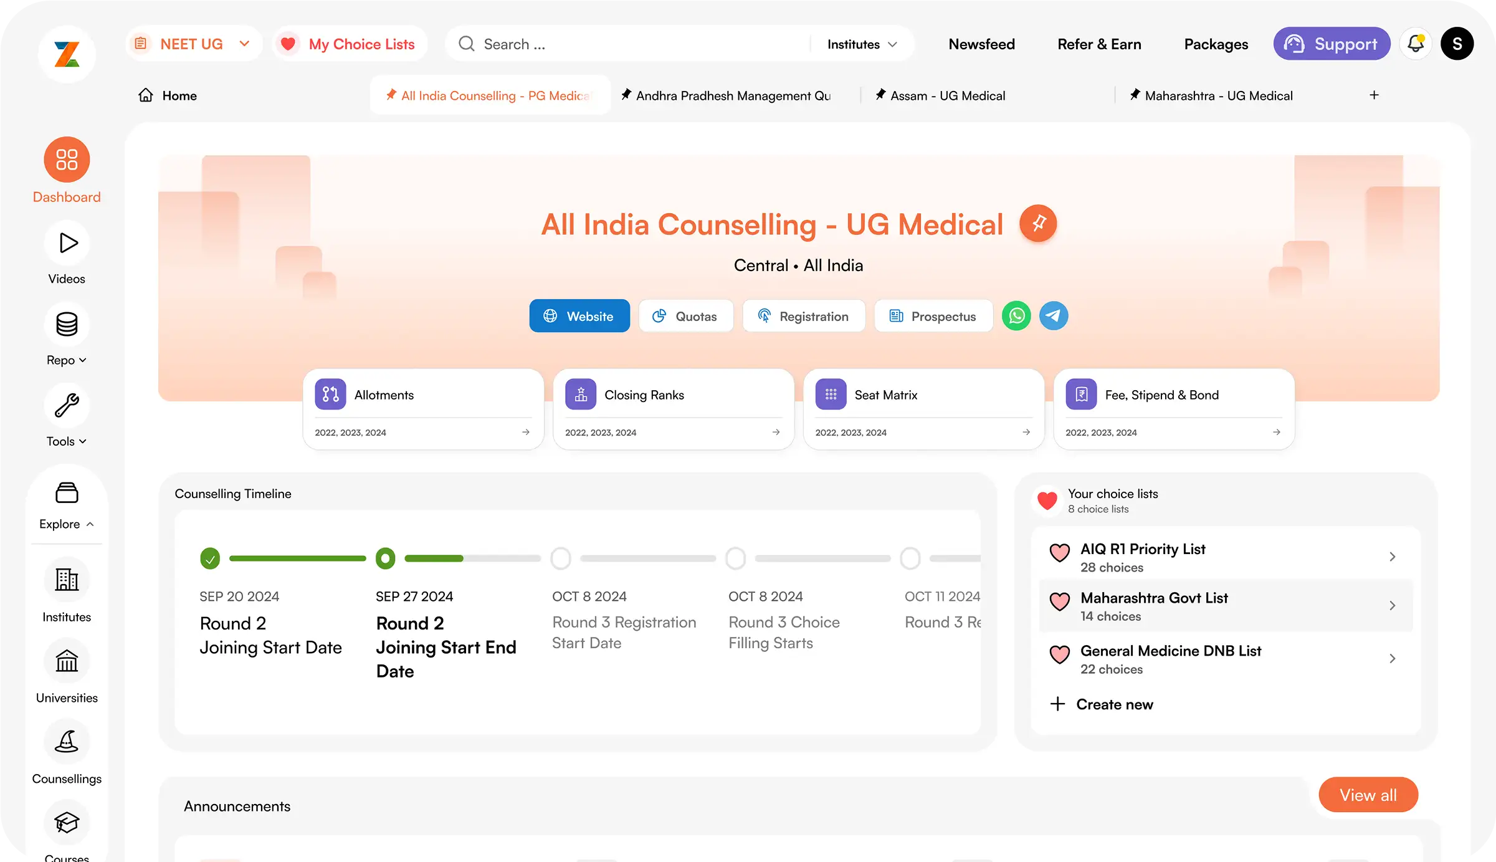
Task: Open the Seat Matrix section icon
Action: 831,394
